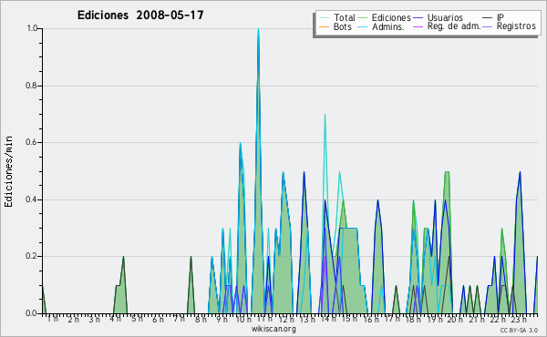Click the 'Registros' legend label
Viewport: 547px width, 337px height.
pos(516,26)
